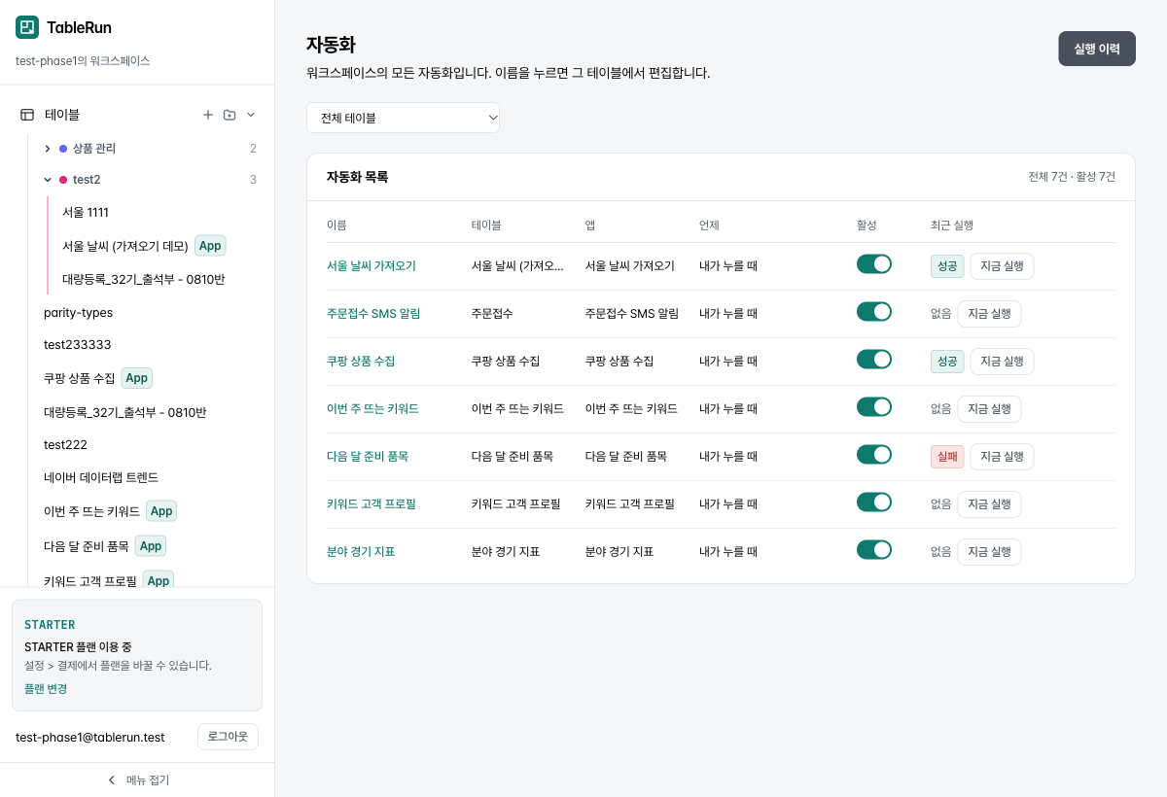Open 대량등록_32기_출석부 under test2
The width and height of the screenshot is (1167, 797).
(x=144, y=279)
